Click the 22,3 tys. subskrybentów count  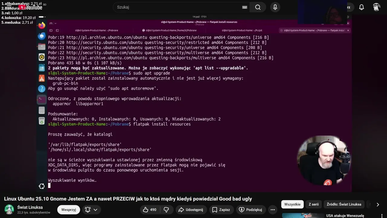pyautogui.click(x=34, y=213)
